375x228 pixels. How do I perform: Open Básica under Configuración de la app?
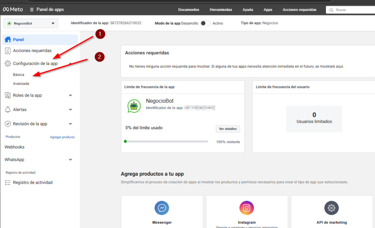pos(18,75)
